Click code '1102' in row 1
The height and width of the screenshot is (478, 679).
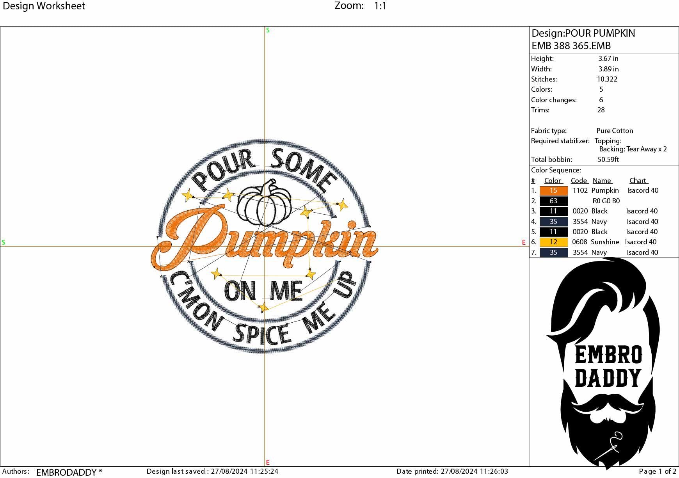(580, 190)
